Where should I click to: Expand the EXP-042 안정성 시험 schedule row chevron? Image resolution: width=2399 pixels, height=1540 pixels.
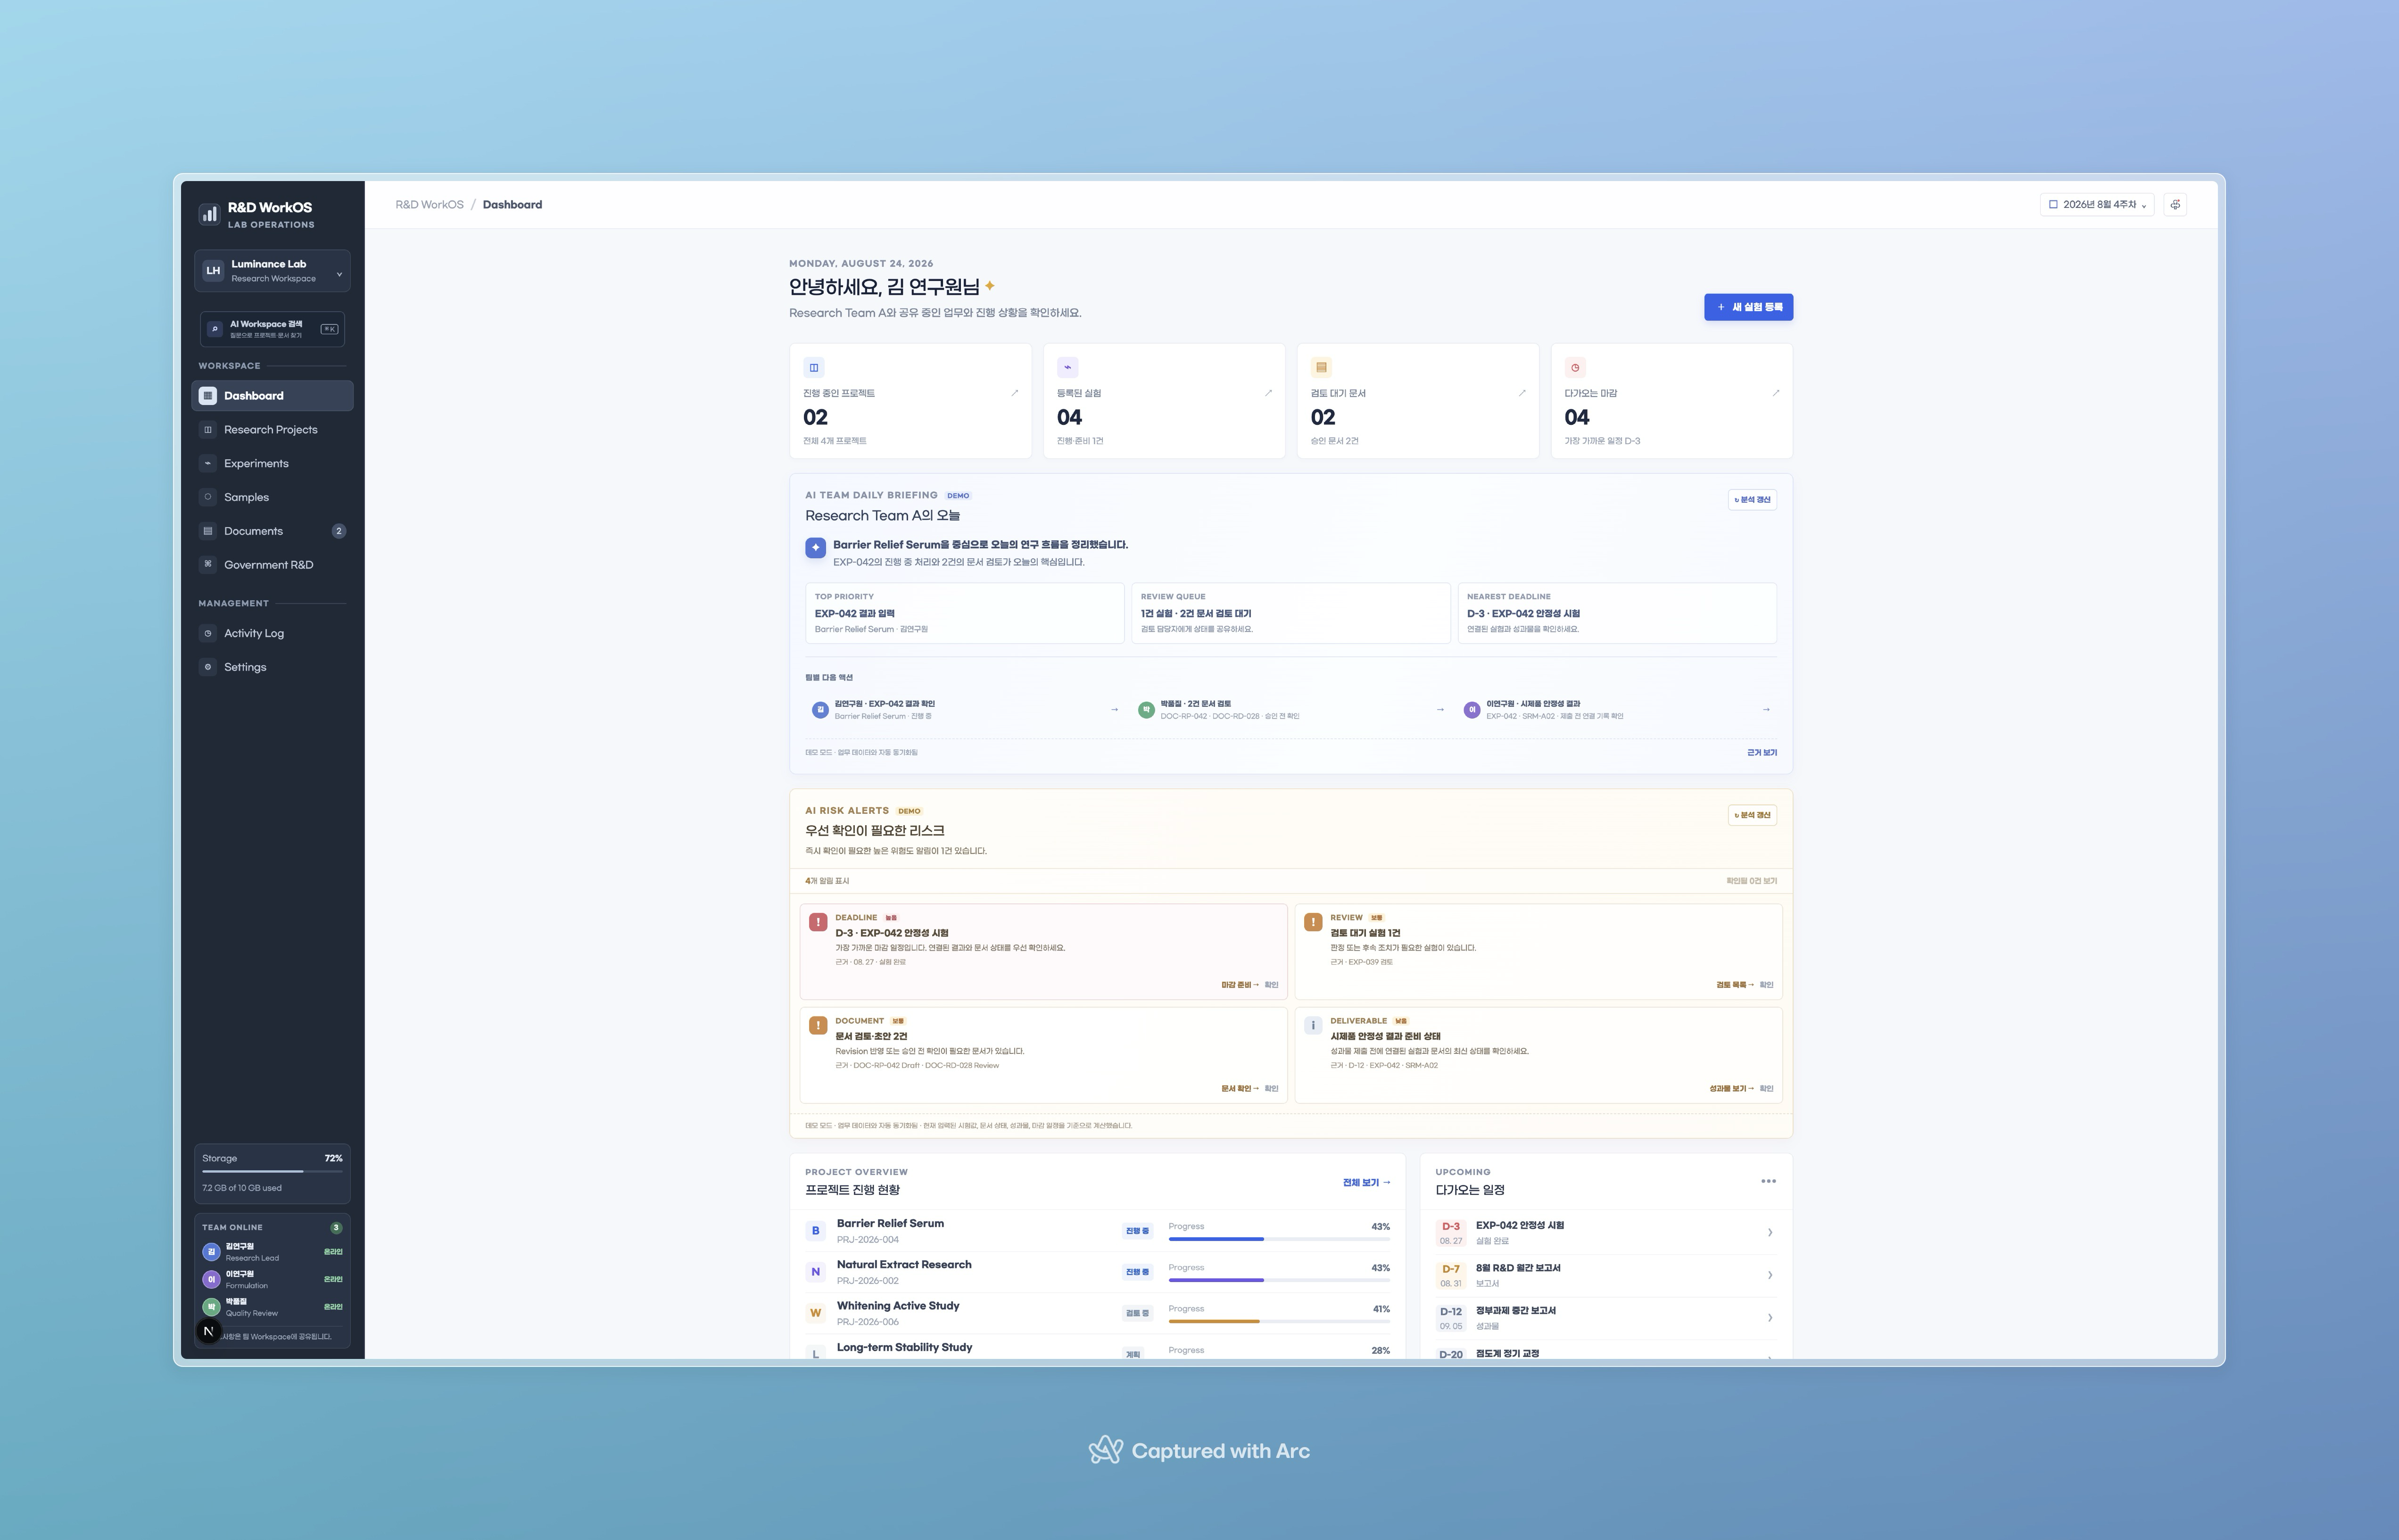(x=1770, y=1233)
